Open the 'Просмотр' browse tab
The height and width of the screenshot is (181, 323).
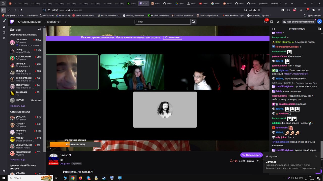click(52, 22)
